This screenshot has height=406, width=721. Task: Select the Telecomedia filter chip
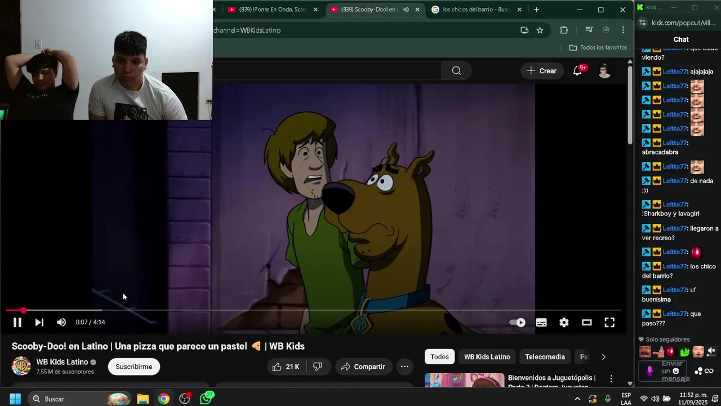point(545,357)
